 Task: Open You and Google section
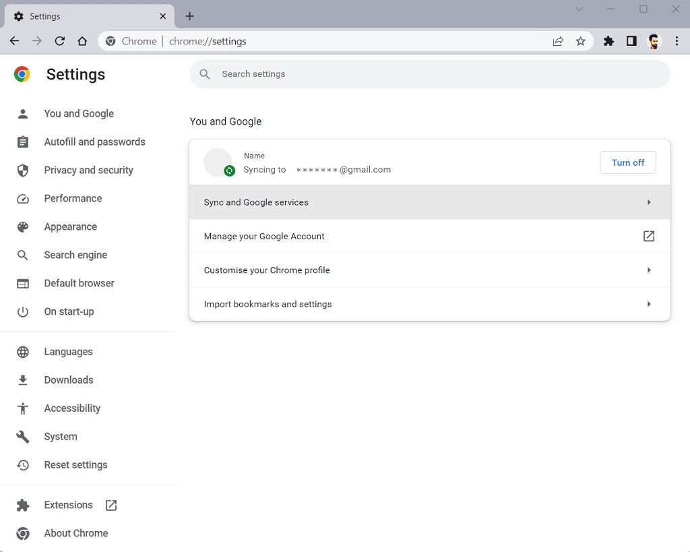point(79,114)
